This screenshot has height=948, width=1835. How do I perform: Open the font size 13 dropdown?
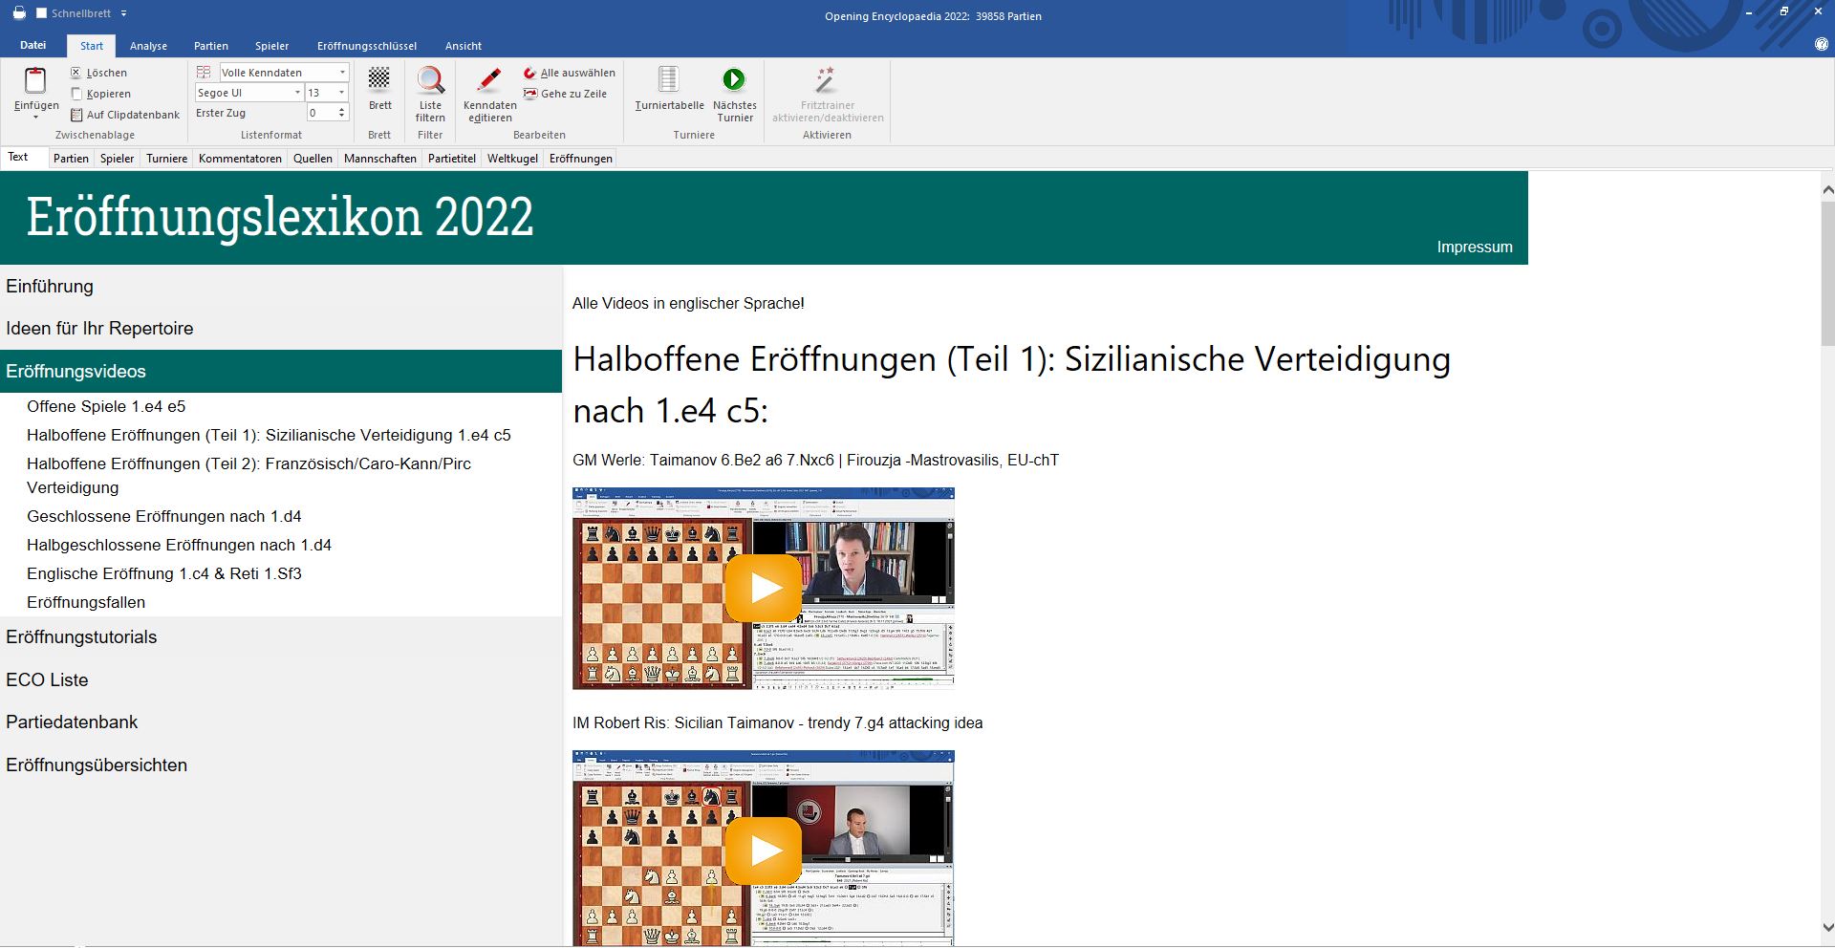pos(341,93)
